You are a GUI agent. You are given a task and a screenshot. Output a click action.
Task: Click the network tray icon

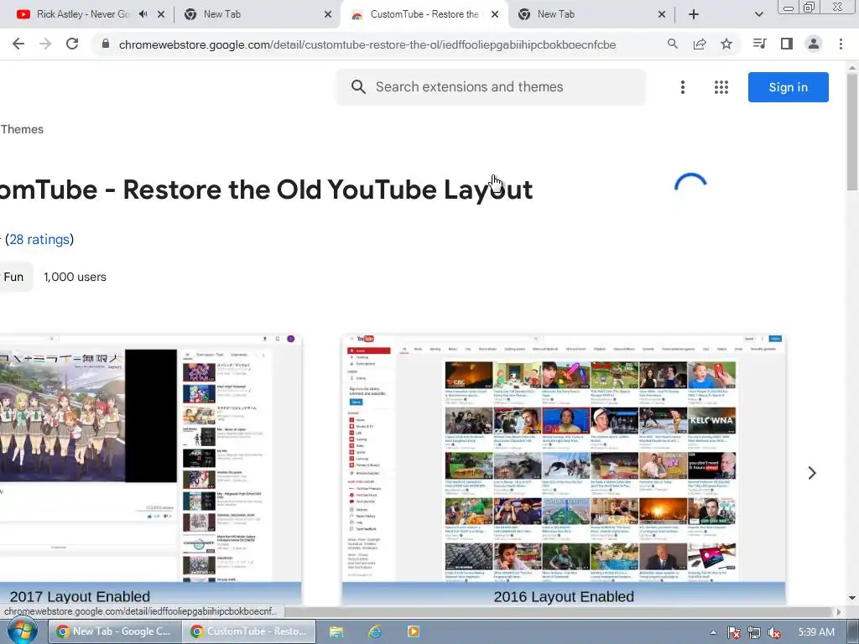pos(754,632)
